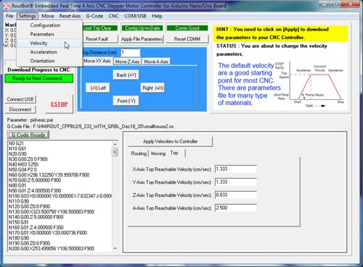Select Orientation in Settings menu
This screenshot has width=363, height=267.
click(x=42, y=61)
